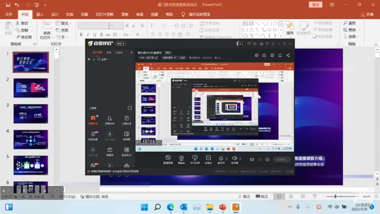Toggle Italic formatting in ribbon
The height and width of the screenshot is (214, 380).
(x=88, y=35)
